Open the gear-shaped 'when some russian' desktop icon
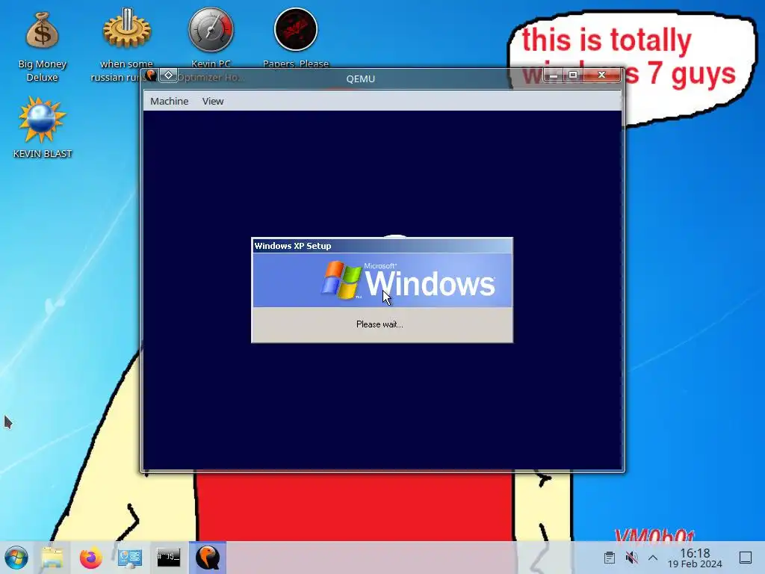 (x=127, y=29)
